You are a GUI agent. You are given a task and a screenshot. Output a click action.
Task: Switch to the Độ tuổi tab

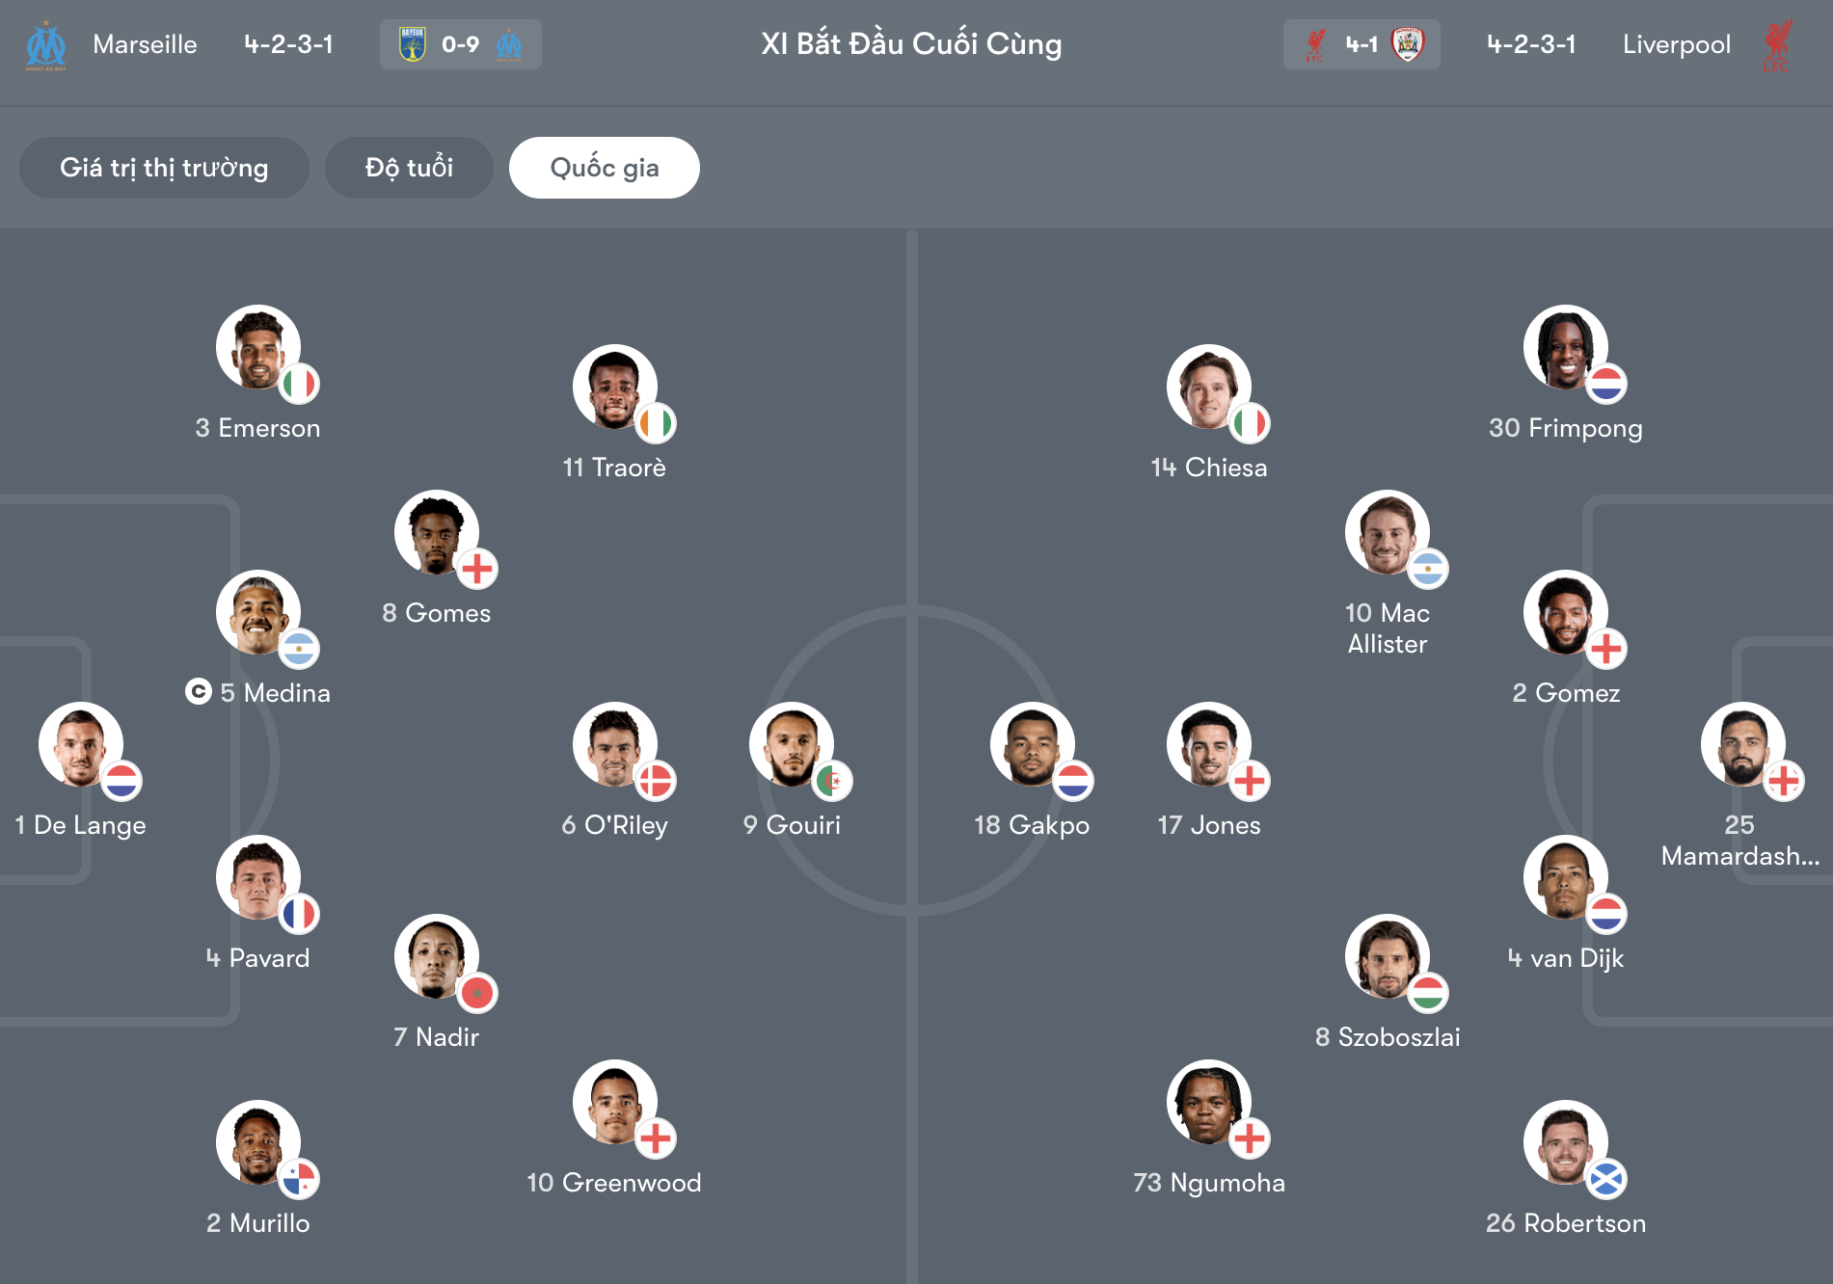[409, 168]
